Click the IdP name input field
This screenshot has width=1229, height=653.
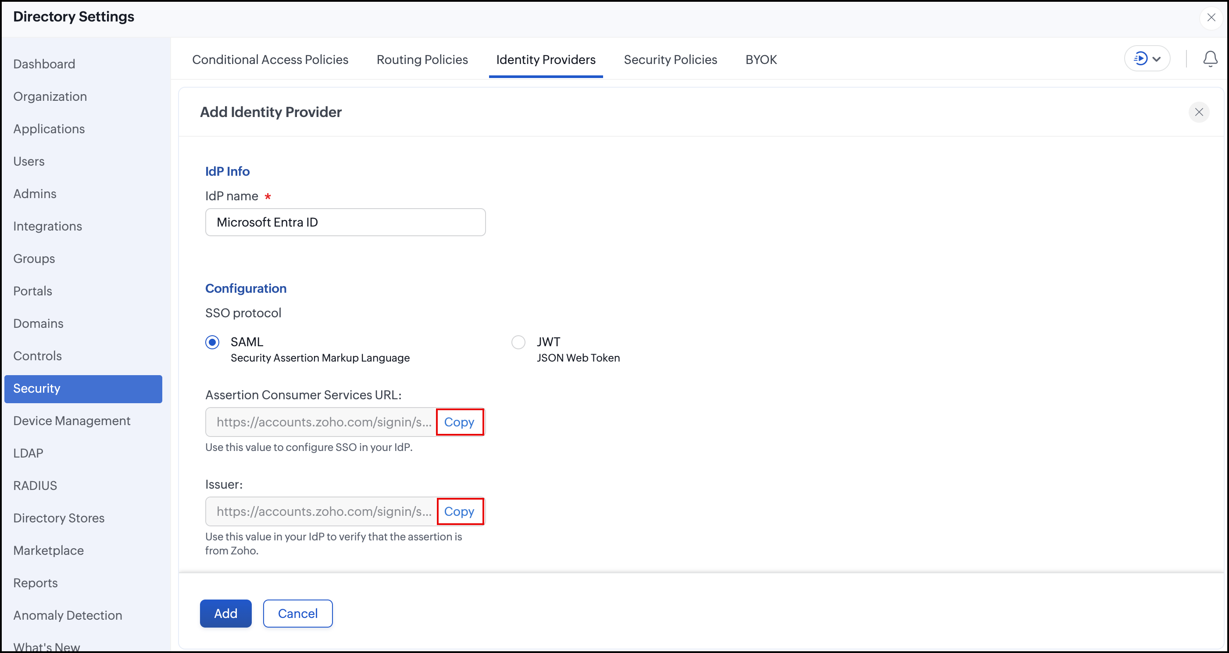pyautogui.click(x=346, y=223)
